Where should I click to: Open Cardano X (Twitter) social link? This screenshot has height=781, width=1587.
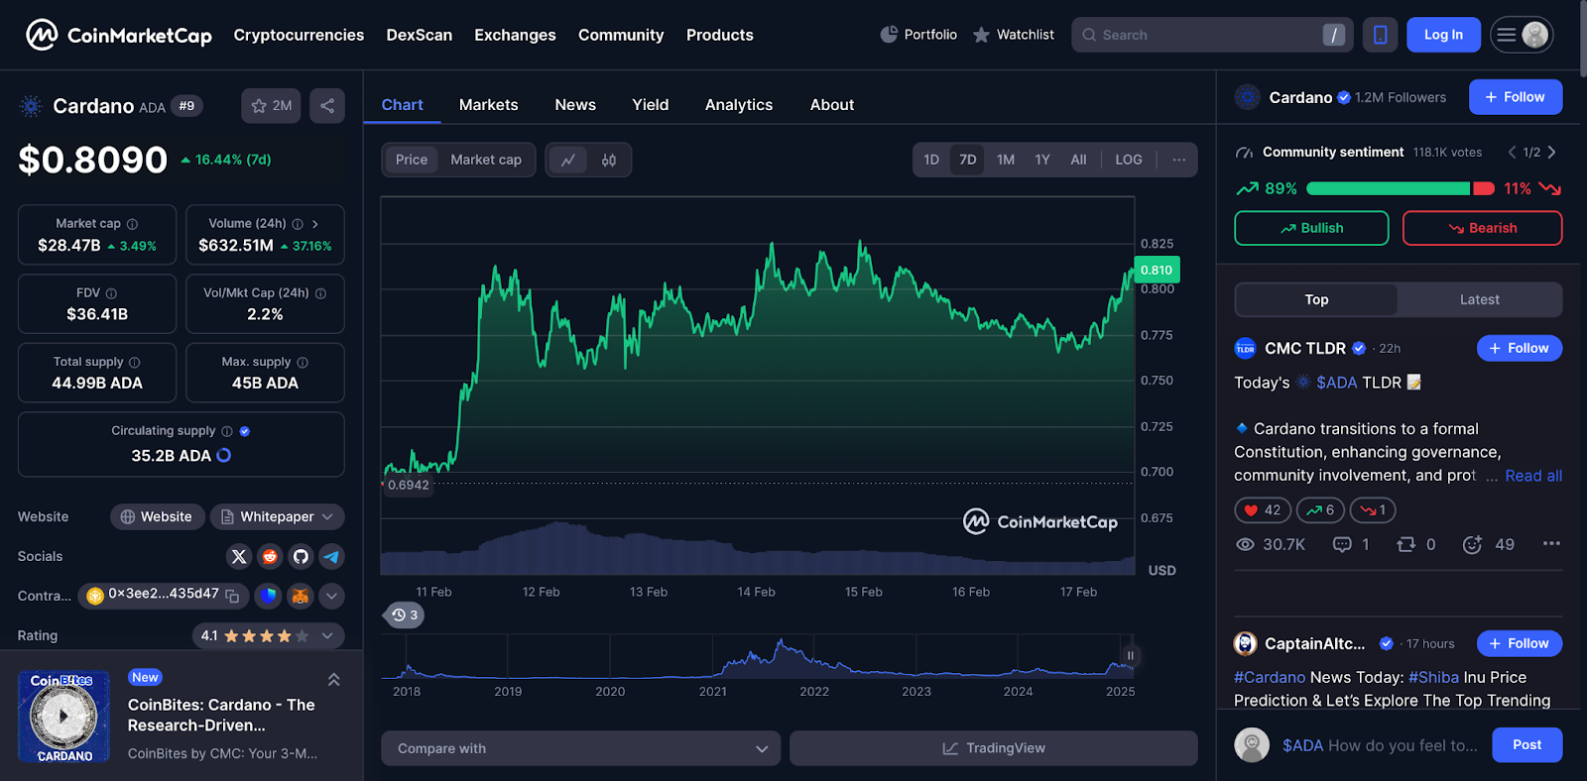[238, 557]
